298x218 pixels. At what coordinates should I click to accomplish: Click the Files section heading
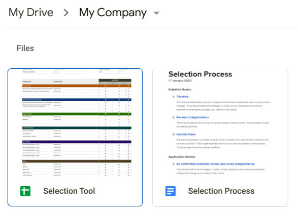click(x=25, y=48)
